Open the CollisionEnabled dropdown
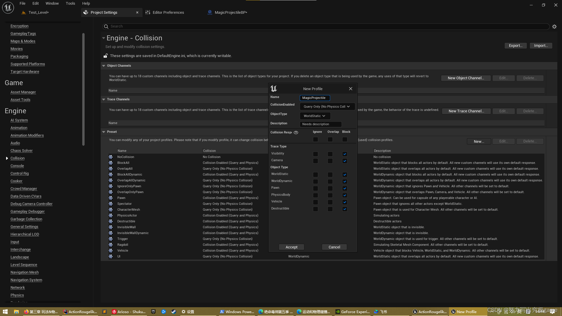This screenshot has height=316, width=562. [x=327, y=107]
